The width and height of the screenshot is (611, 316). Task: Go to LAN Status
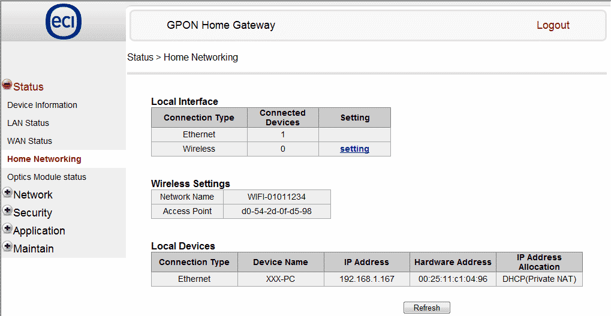(x=28, y=123)
